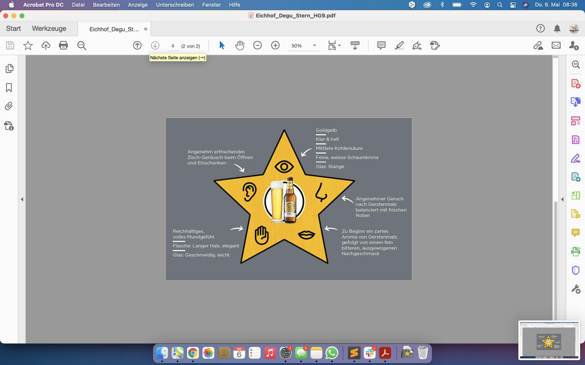Viewport: 585px width, 365px height.
Task: Open the Anzeige menu
Action: (138, 5)
